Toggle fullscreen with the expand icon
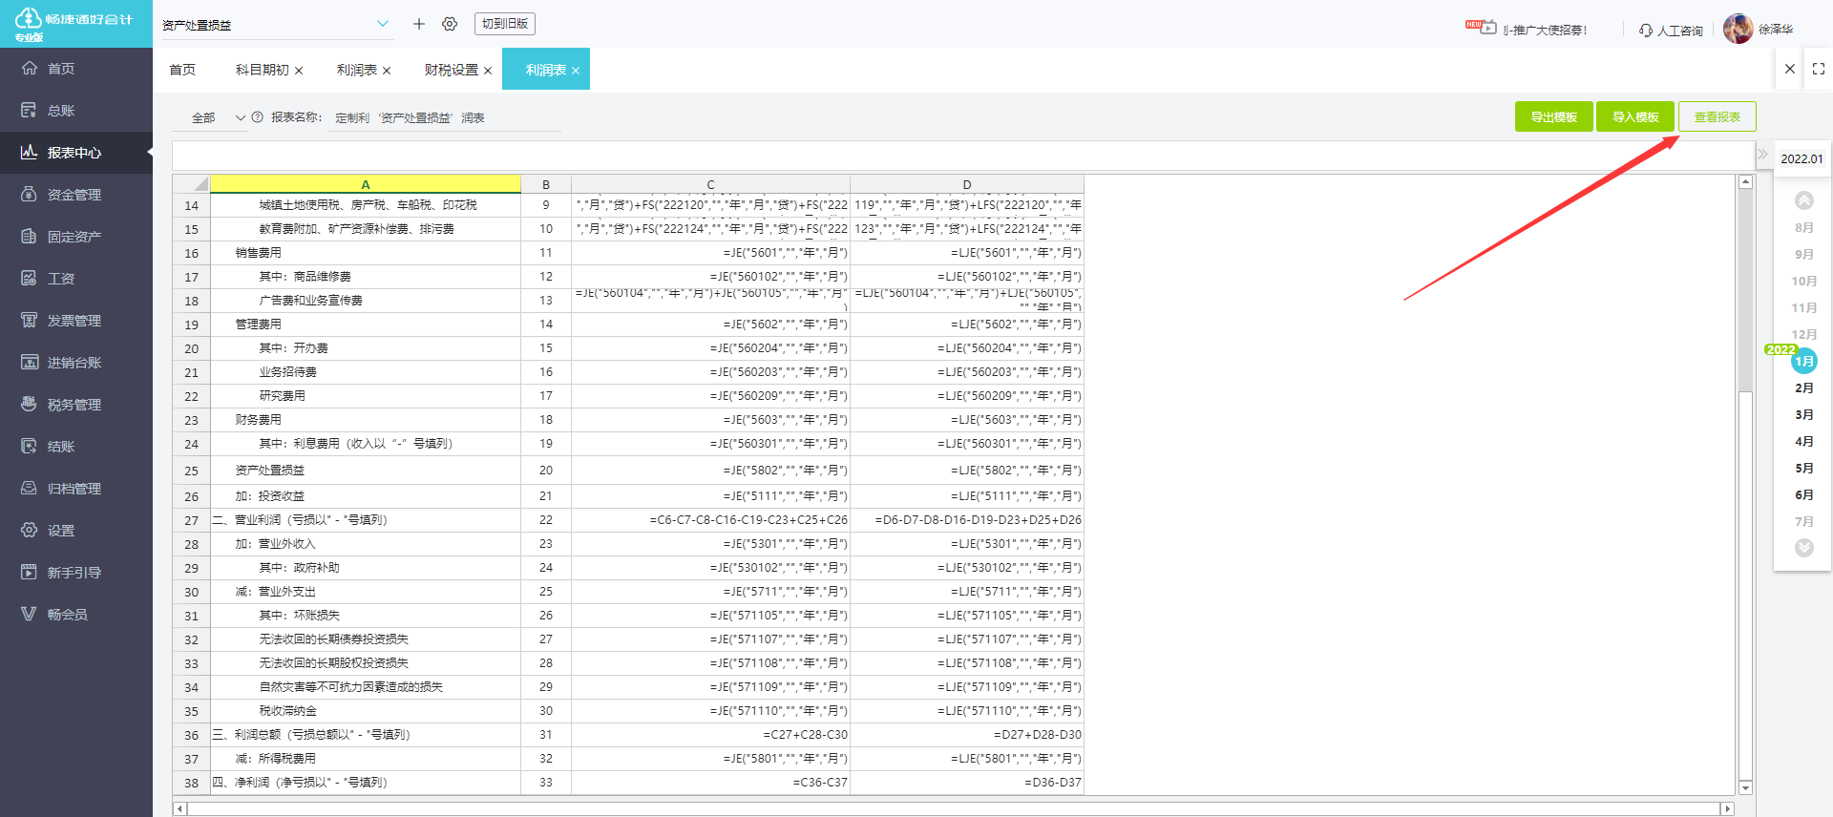 pyautogui.click(x=1818, y=69)
